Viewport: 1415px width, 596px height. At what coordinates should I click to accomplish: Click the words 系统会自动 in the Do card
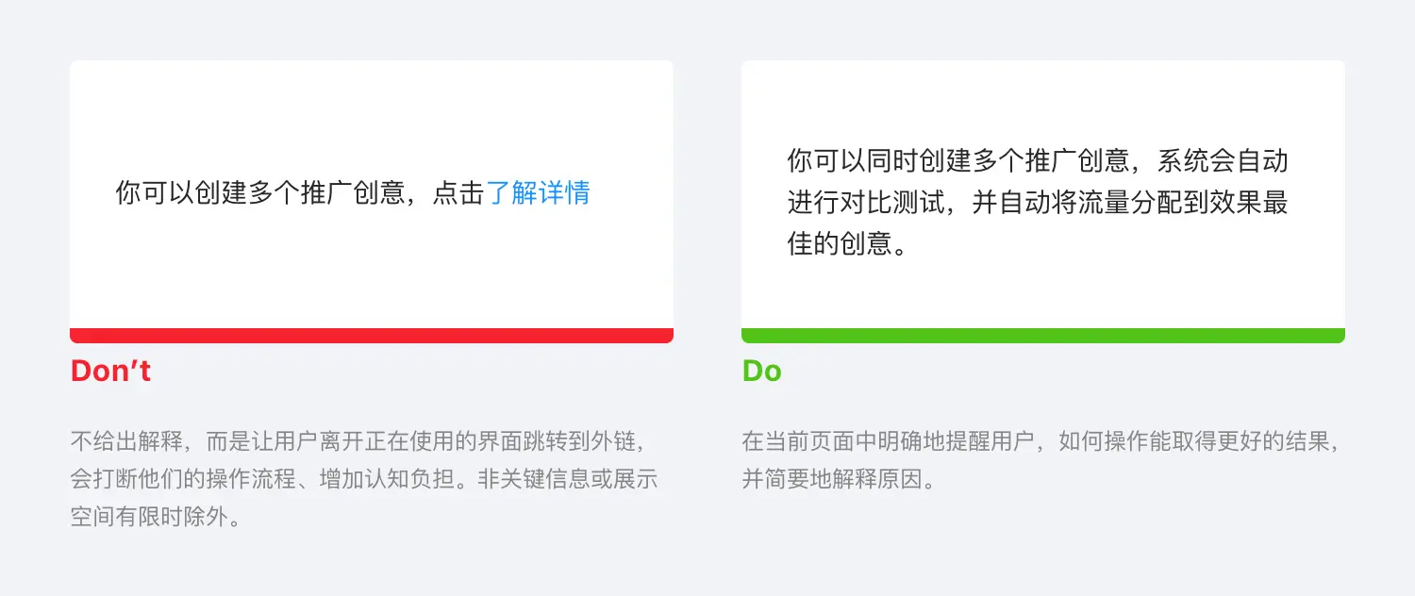tap(1223, 161)
